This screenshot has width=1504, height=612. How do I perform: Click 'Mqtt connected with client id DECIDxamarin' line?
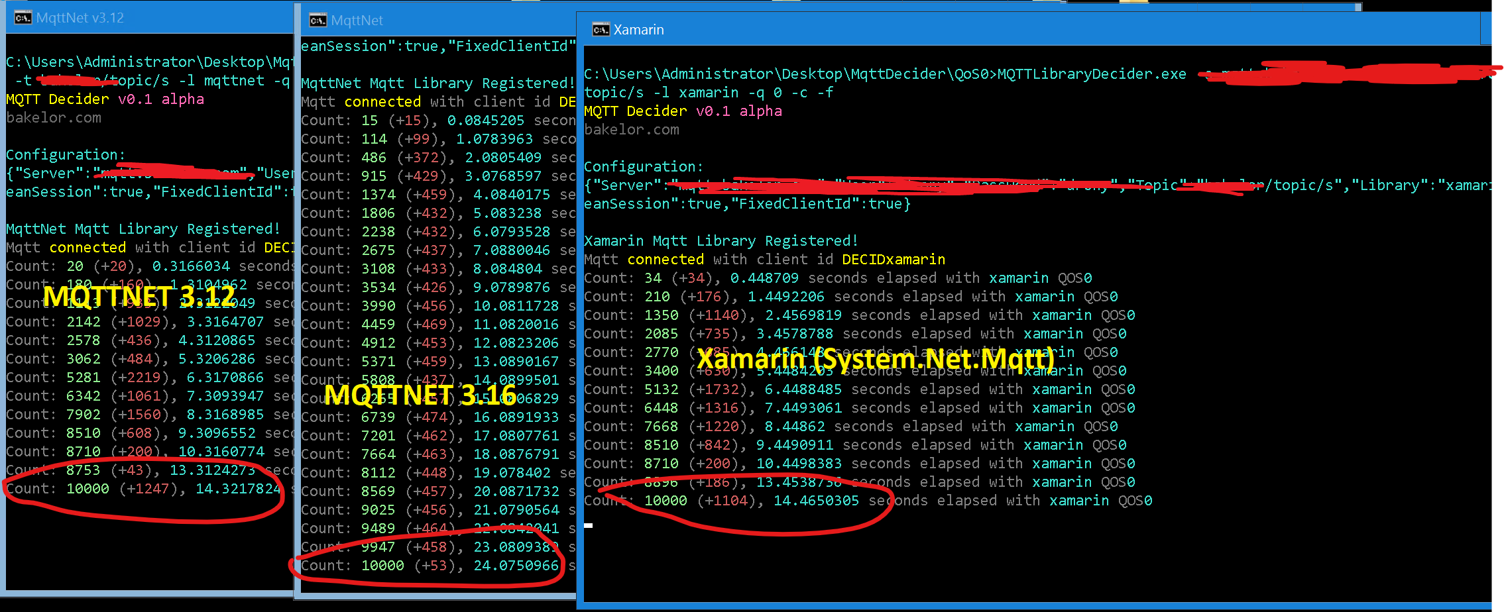[765, 260]
